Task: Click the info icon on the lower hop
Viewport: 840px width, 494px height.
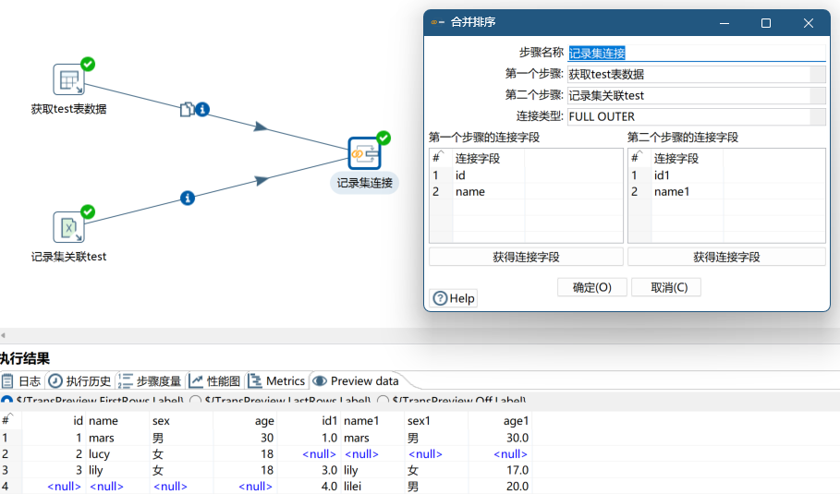Action: point(188,198)
